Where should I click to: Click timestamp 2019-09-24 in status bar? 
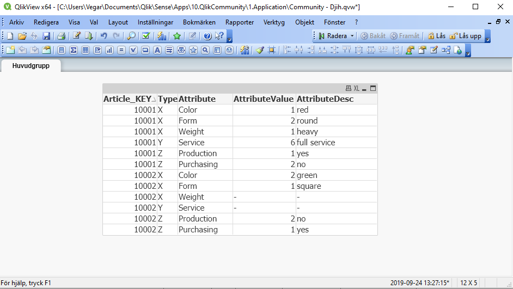click(420, 283)
